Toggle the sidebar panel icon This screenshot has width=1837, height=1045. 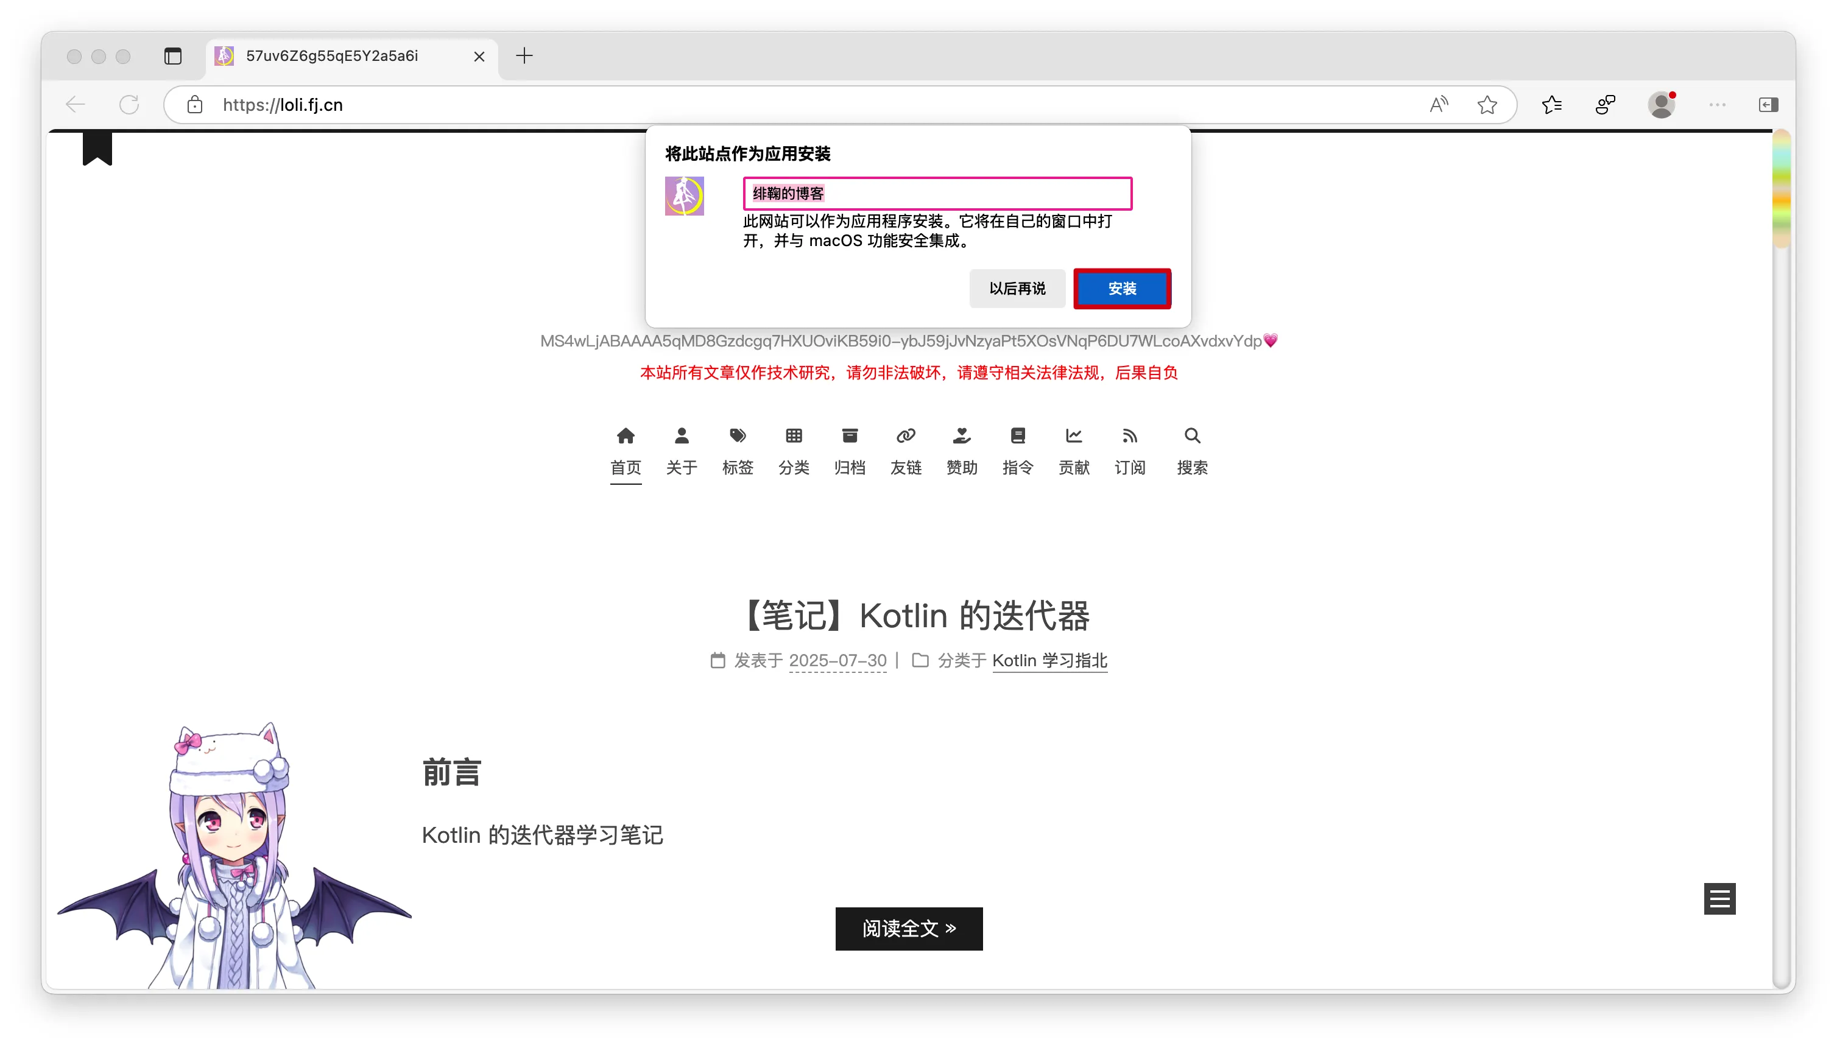pyautogui.click(x=1768, y=105)
